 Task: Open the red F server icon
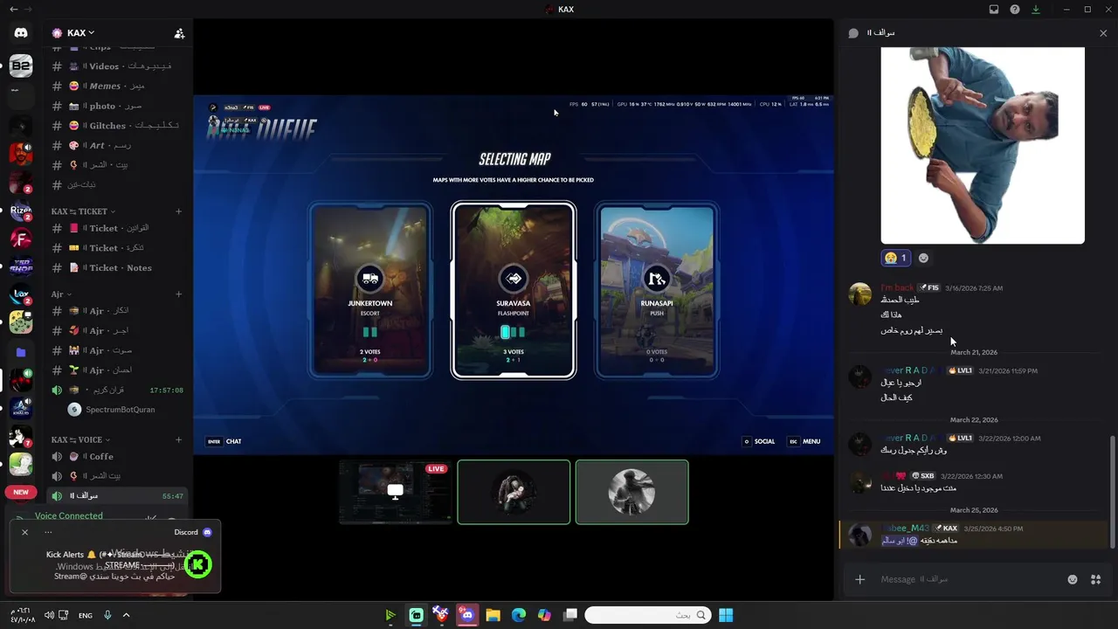click(21, 238)
